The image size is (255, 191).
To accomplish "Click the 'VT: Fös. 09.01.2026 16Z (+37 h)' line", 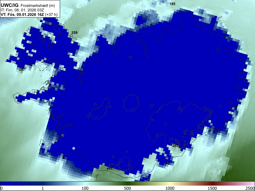I will 29,14.
